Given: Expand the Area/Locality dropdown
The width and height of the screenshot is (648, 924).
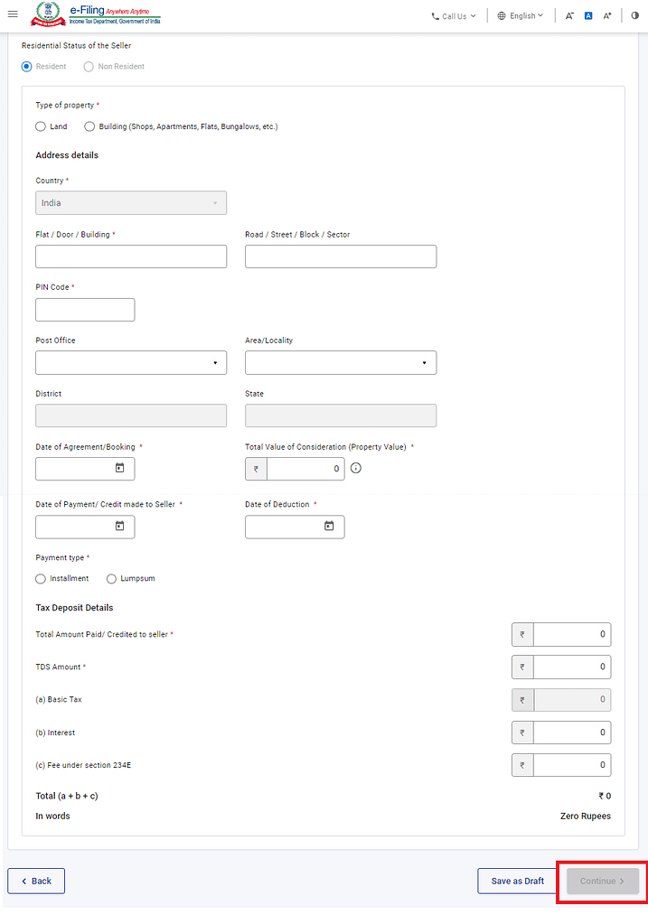Looking at the screenshot, I should pos(341,363).
